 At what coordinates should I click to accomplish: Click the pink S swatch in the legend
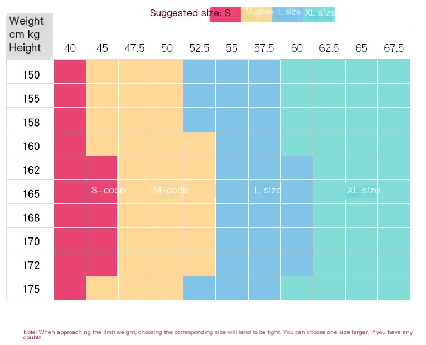coord(225,14)
